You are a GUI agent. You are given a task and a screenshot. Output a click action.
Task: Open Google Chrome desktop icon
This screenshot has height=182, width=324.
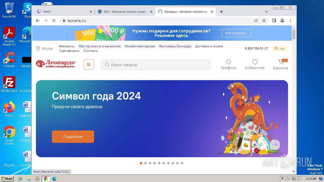(9, 135)
